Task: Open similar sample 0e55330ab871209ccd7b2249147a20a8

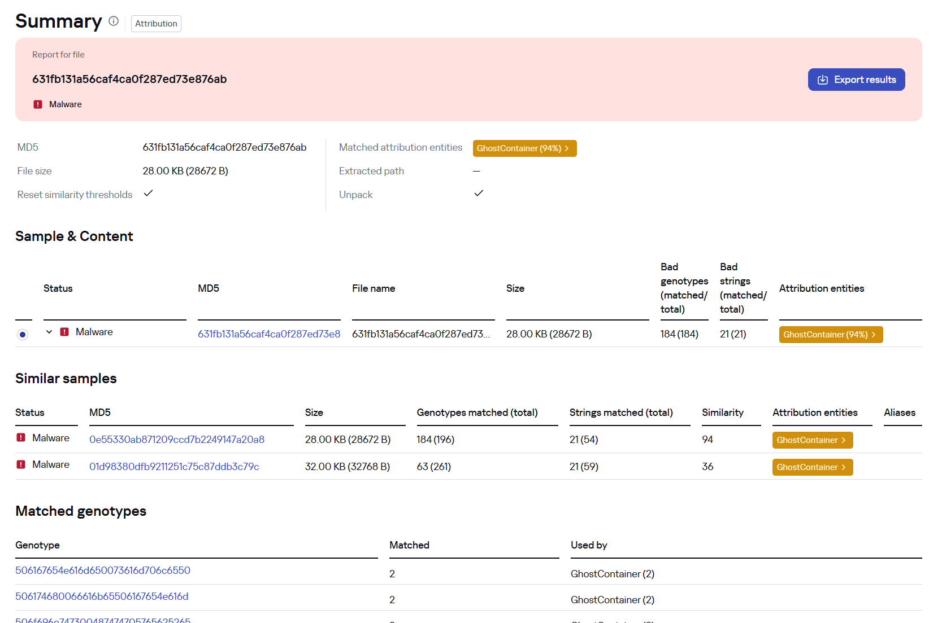Action: click(x=177, y=440)
